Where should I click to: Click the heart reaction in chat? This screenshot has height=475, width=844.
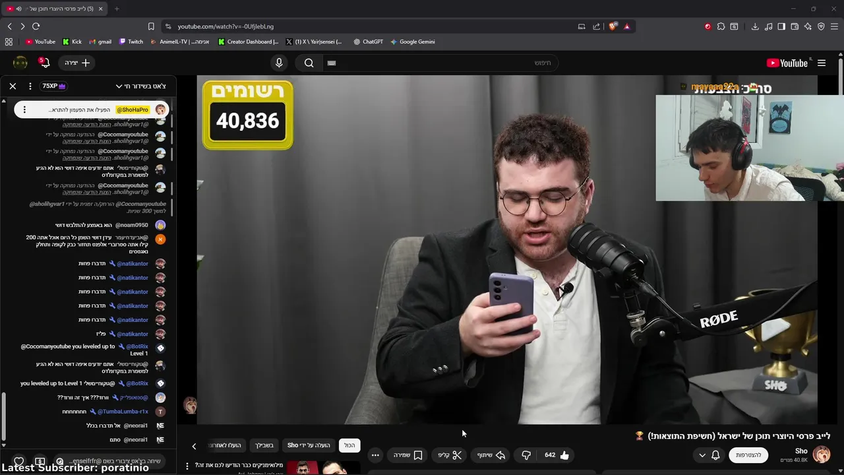tap(19, 461)
